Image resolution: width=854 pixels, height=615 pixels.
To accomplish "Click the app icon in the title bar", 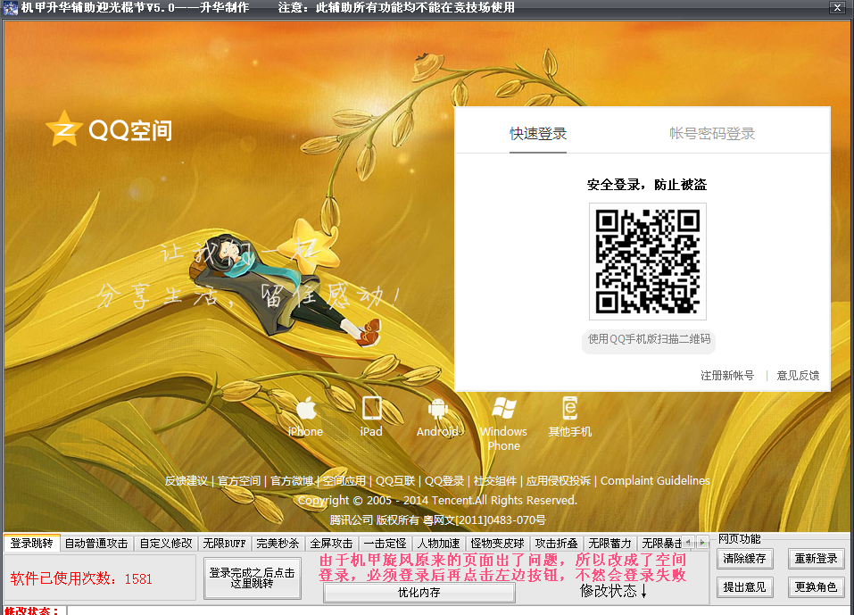I will (11, 8).
